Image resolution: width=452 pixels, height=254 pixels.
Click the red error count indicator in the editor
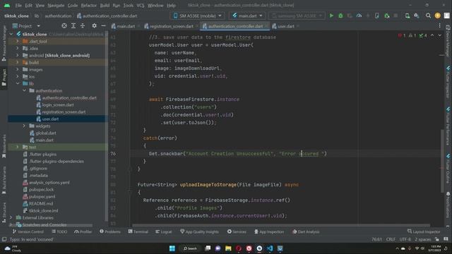tap(402, 35)
